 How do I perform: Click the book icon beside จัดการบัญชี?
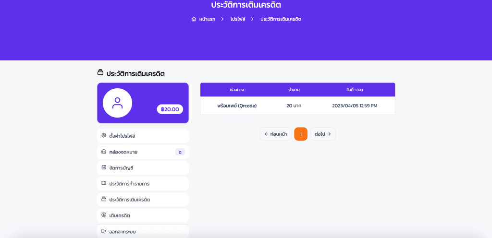(x=104, y=167)
